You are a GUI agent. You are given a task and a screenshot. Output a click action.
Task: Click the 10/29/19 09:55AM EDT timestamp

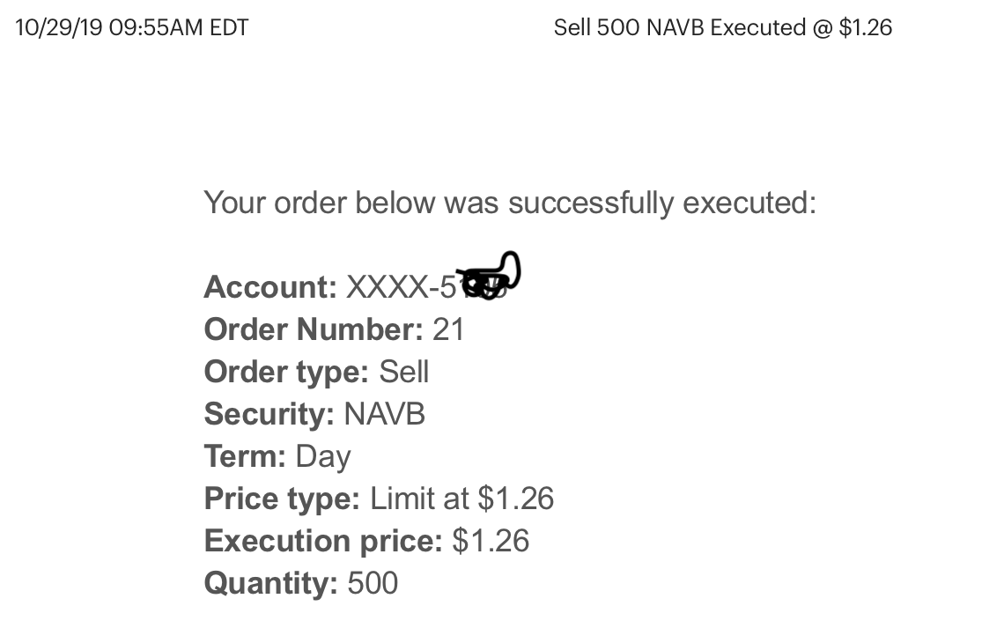(132, 28)
